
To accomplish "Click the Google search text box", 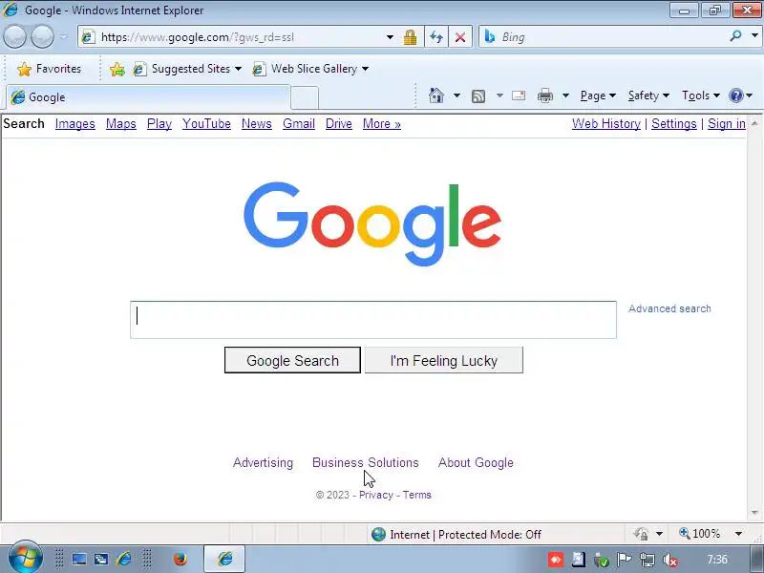I will click(x=373, y=320).
